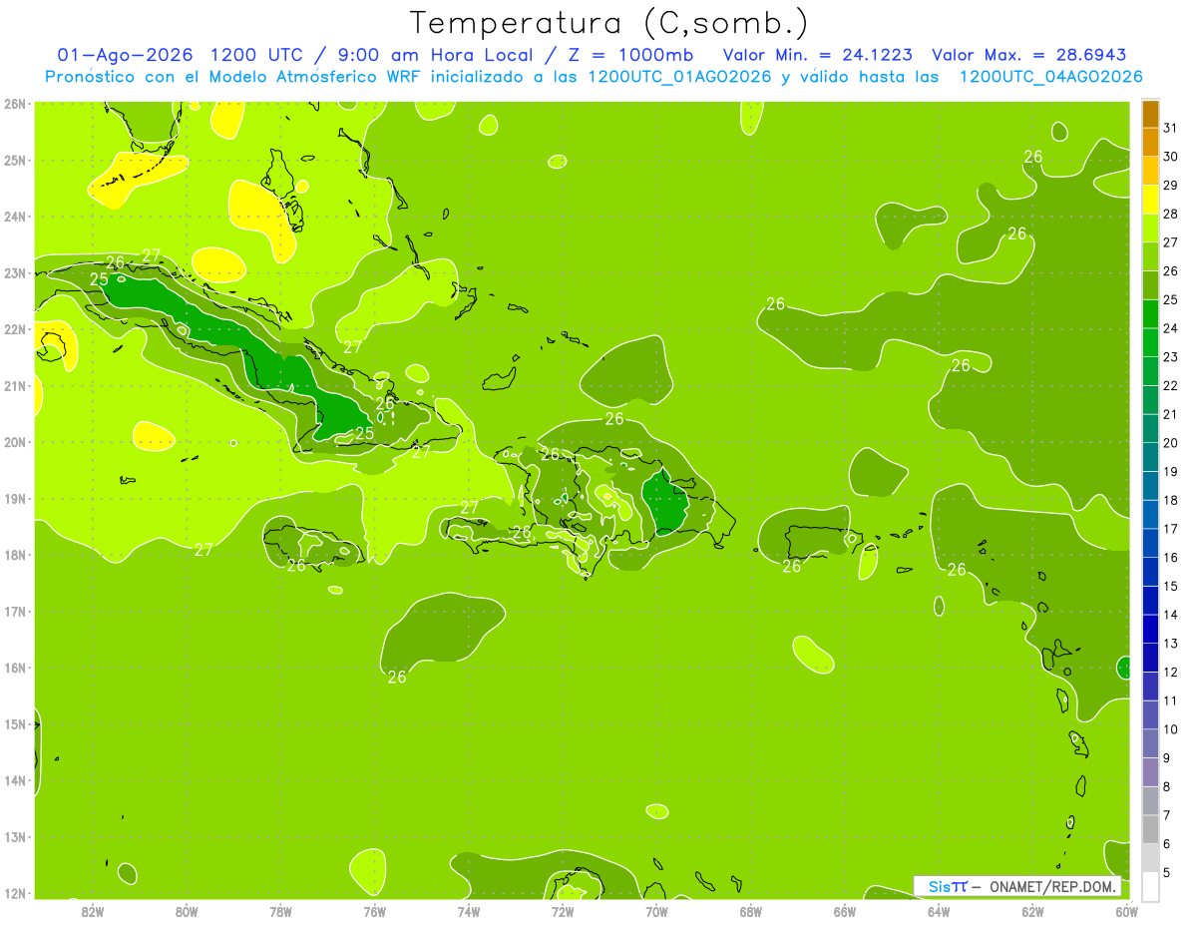The image size is (1197, 925).
Task: Click the '21N' latitude axis label
Action: pos(15,385)
